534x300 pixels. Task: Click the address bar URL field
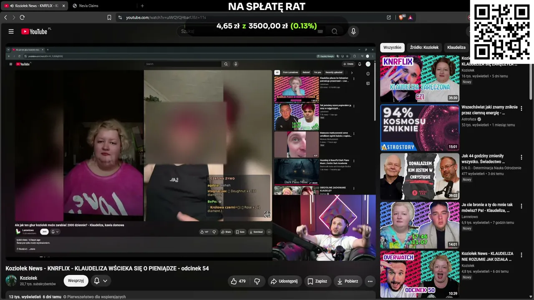(250, 17)
